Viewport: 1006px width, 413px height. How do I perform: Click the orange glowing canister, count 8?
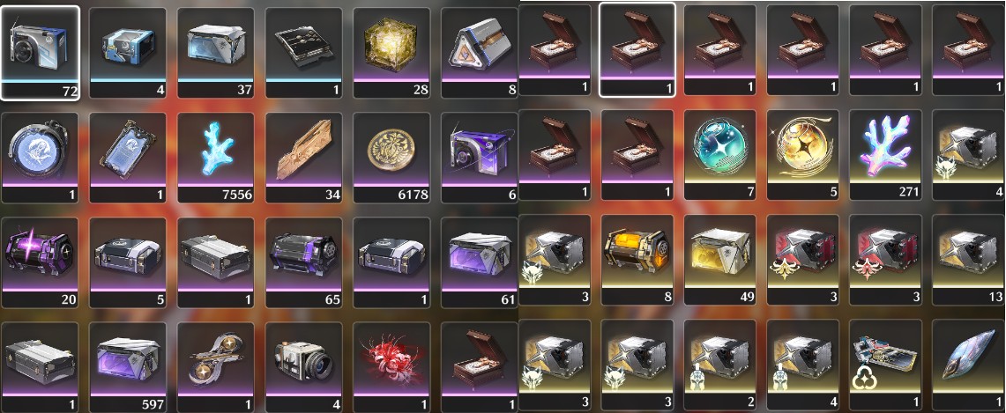click(638, 259)
